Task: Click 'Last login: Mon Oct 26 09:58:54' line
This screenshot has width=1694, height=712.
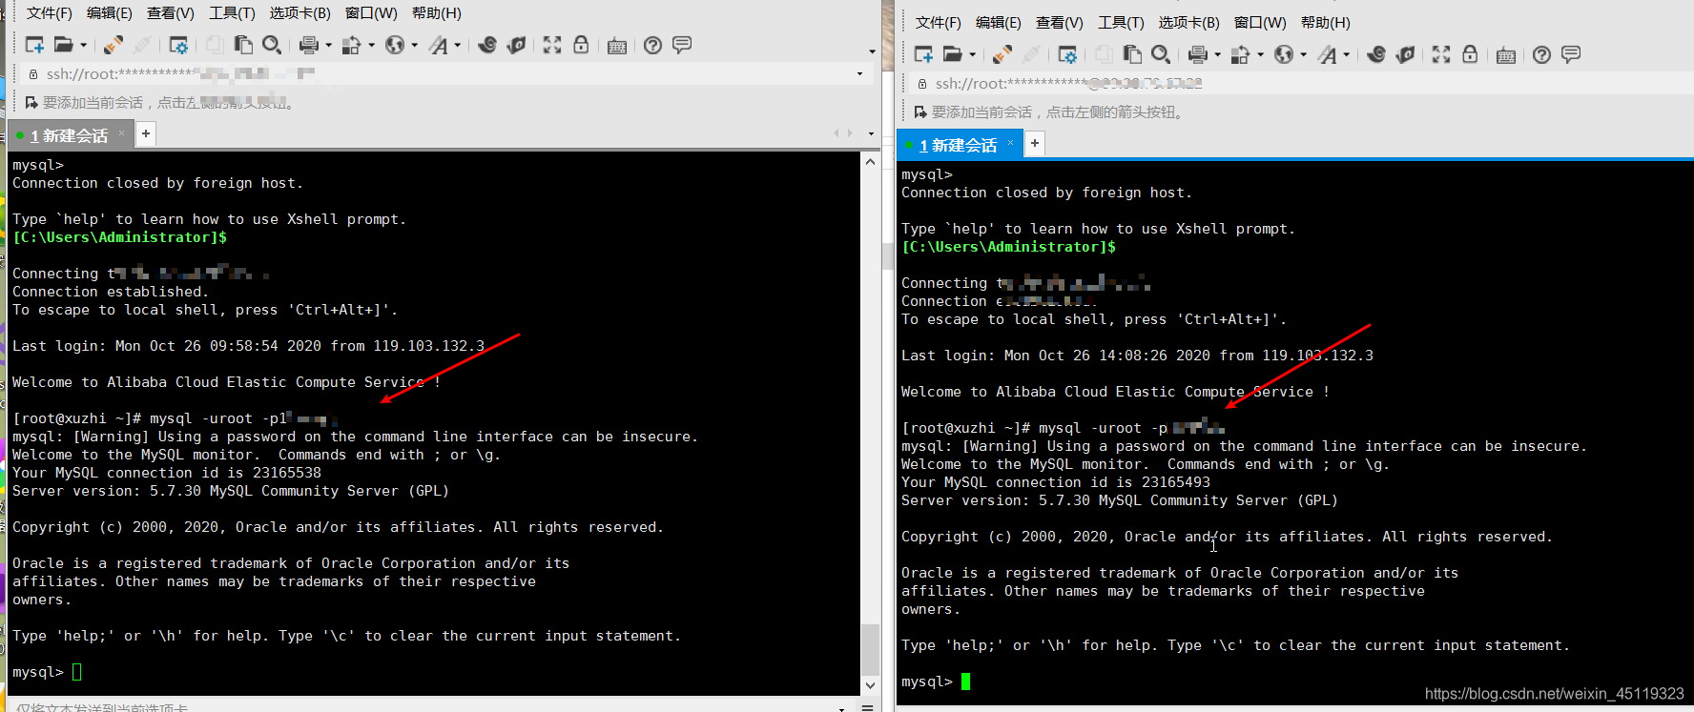Action: (248, 346)
